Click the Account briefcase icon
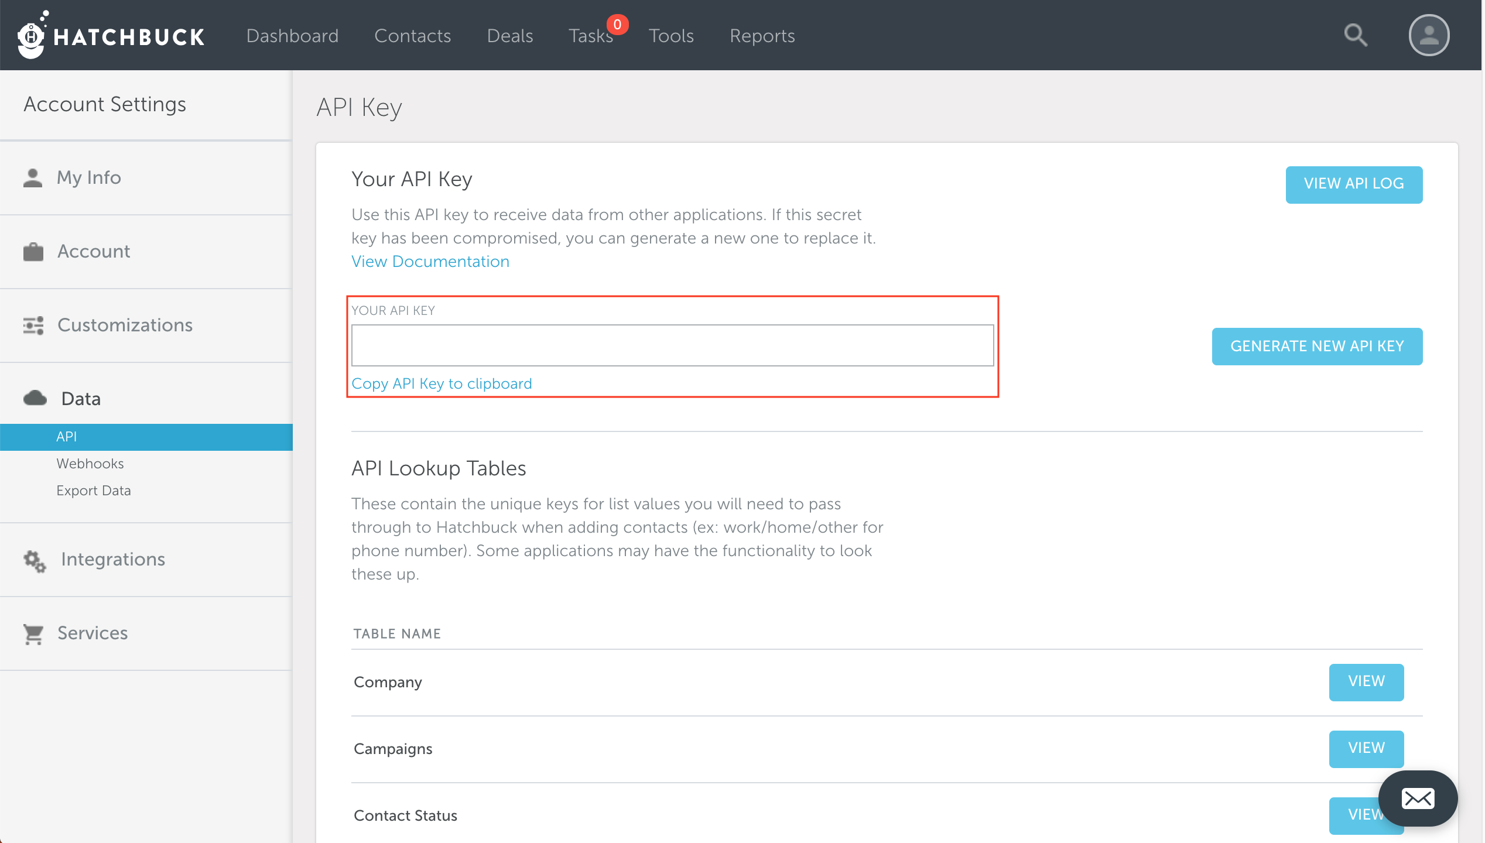 click(33, 251)
